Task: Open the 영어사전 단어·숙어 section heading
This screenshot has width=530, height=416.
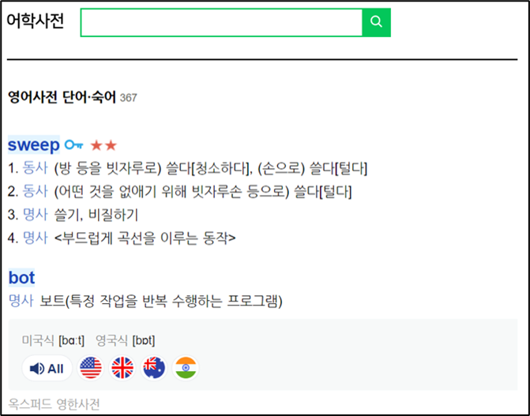Action: point(62,97)
